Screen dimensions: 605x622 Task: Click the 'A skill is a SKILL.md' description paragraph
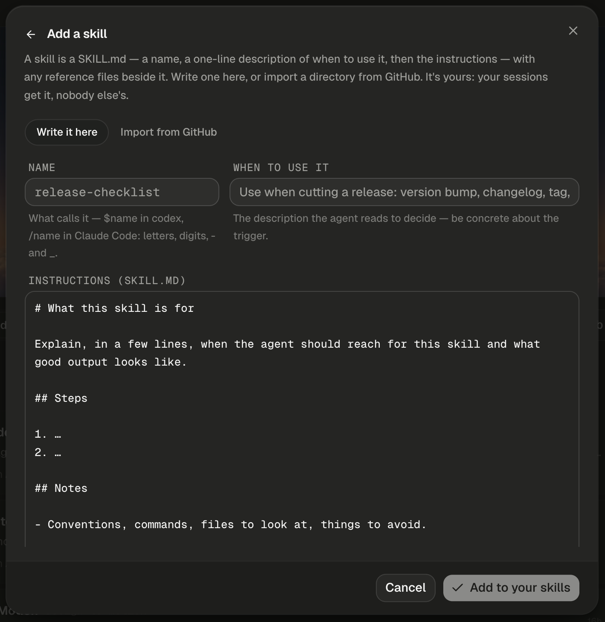286,77
